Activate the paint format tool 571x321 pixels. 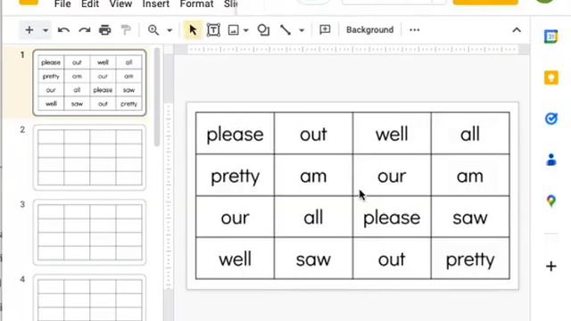point(126,30)
